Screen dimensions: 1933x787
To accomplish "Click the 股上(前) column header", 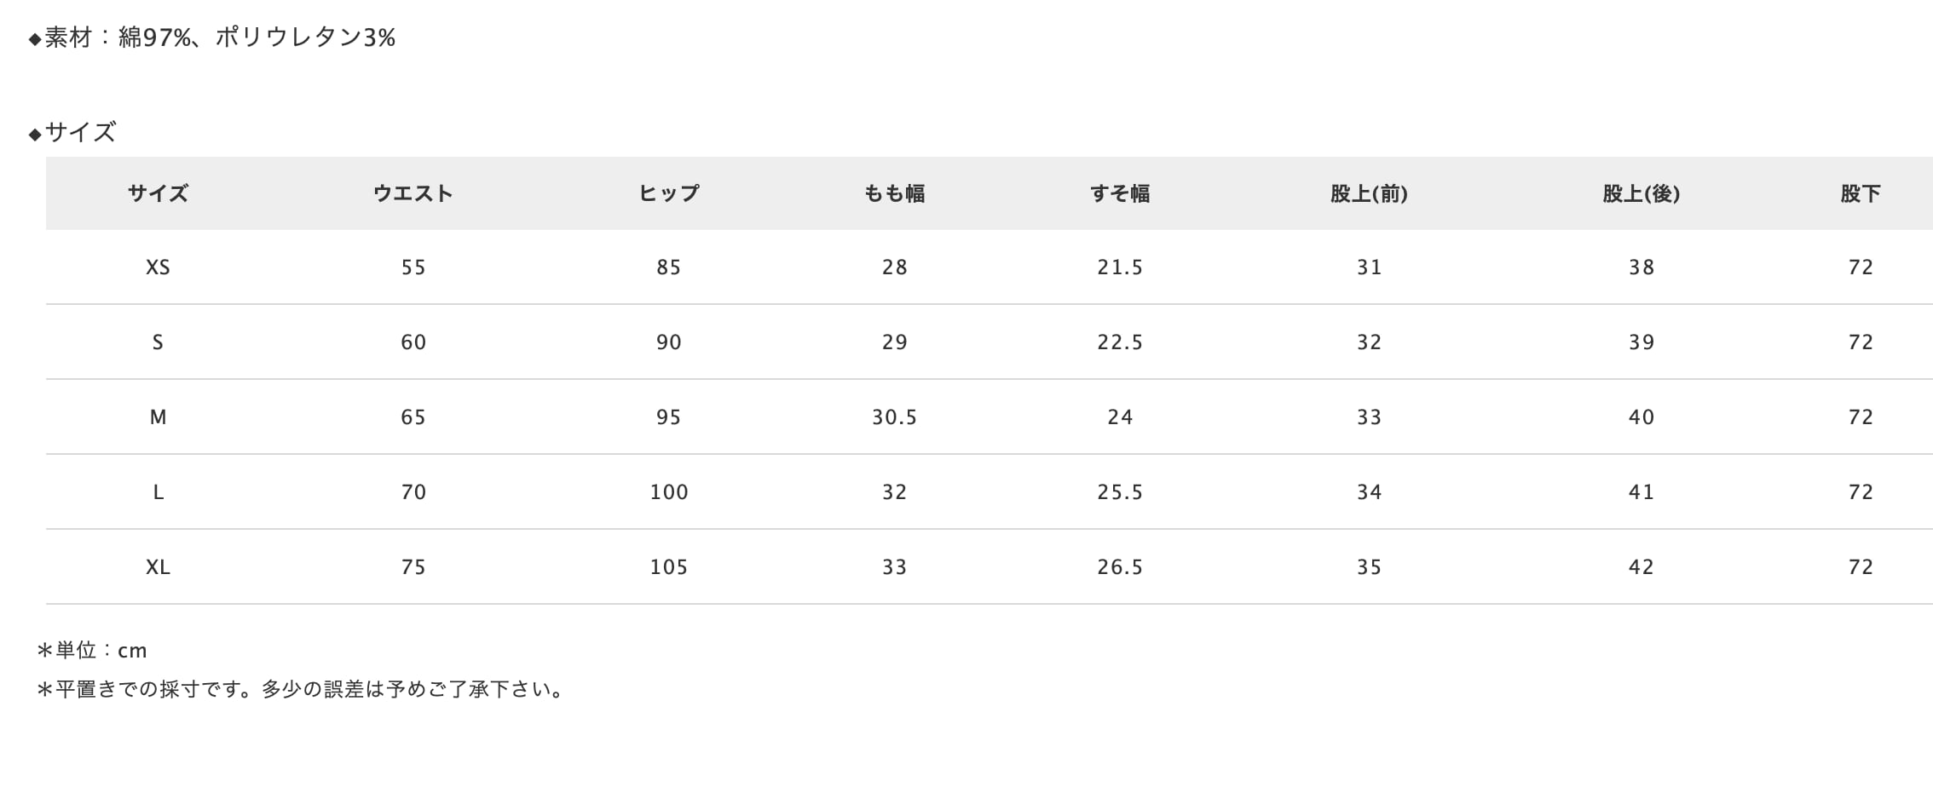I will (1369, 194).
